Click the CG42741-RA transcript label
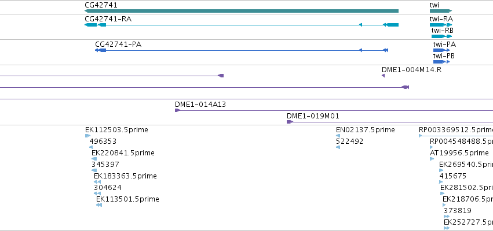The height and width of the screenshot is (231, 493). coord(108,19)
